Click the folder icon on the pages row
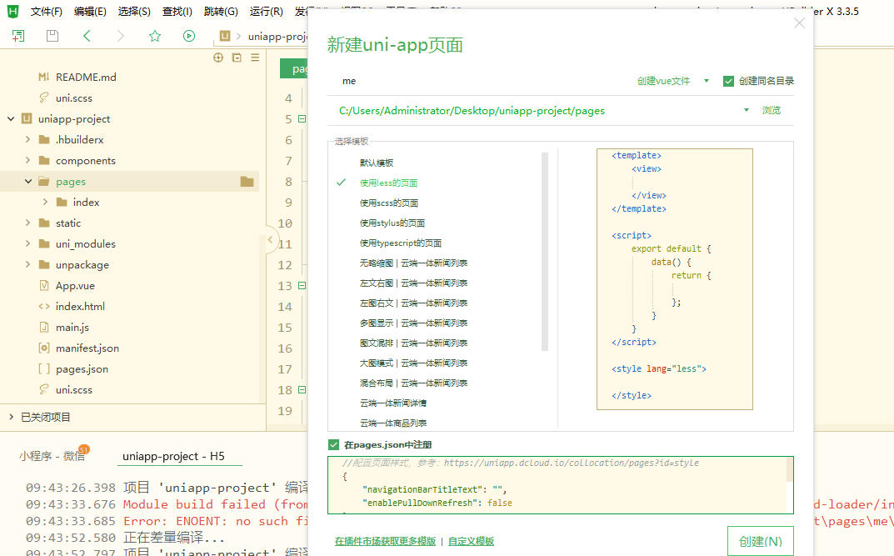This screenshot has height=556, width=894. pyautogui.click(x=247, y=182)
